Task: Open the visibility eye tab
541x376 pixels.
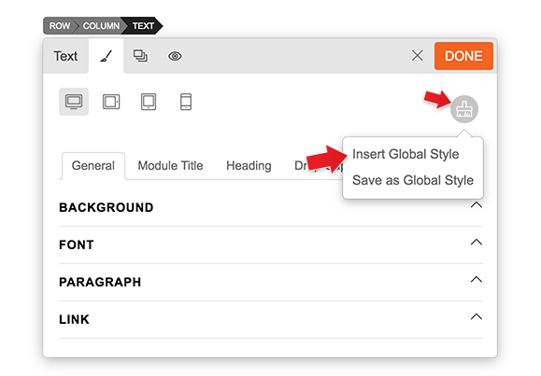Action: (x=175, y=56)
